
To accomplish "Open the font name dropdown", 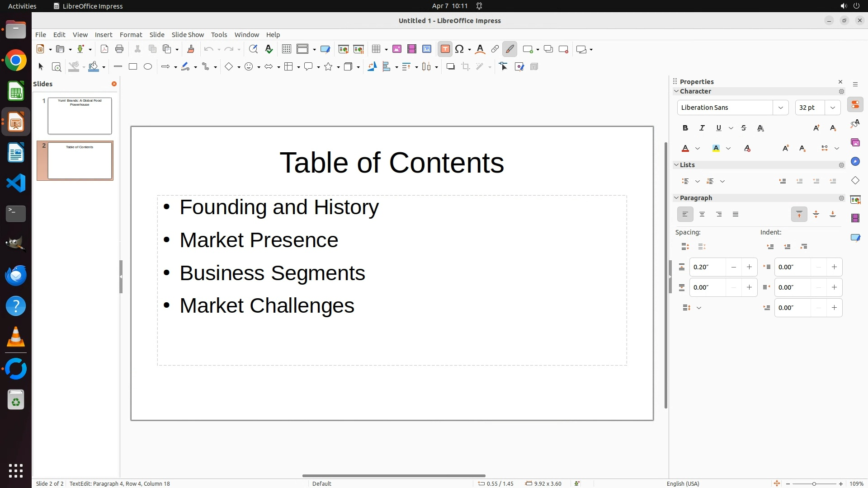I will [x=781, y=108].
